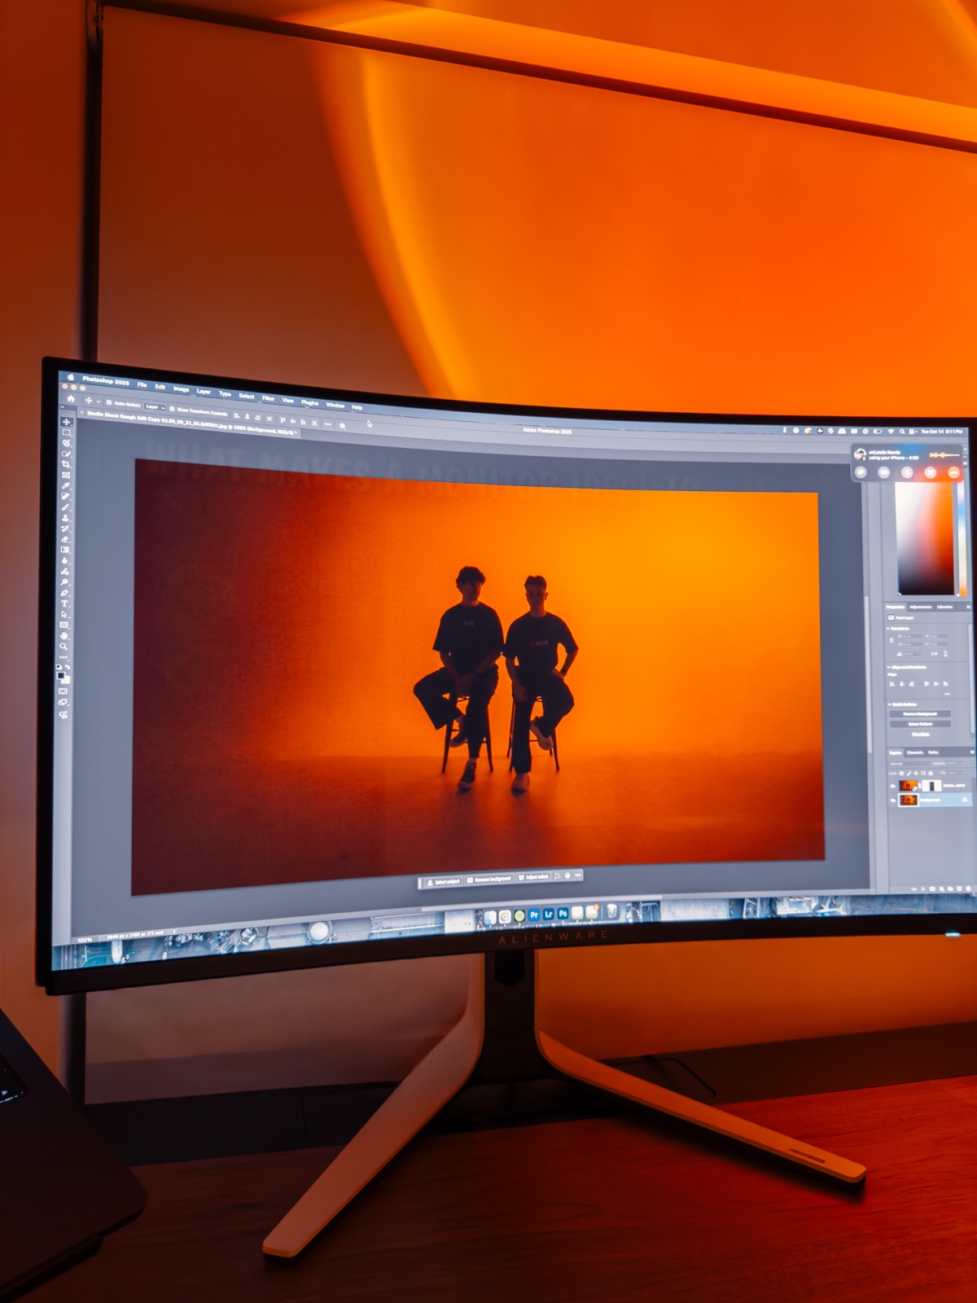Hide the Background layer via eye icon
Screen dimensions: 977x1303
coord(892,801)
